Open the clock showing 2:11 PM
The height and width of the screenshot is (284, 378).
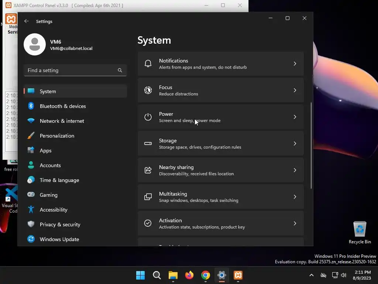(362, 275)
